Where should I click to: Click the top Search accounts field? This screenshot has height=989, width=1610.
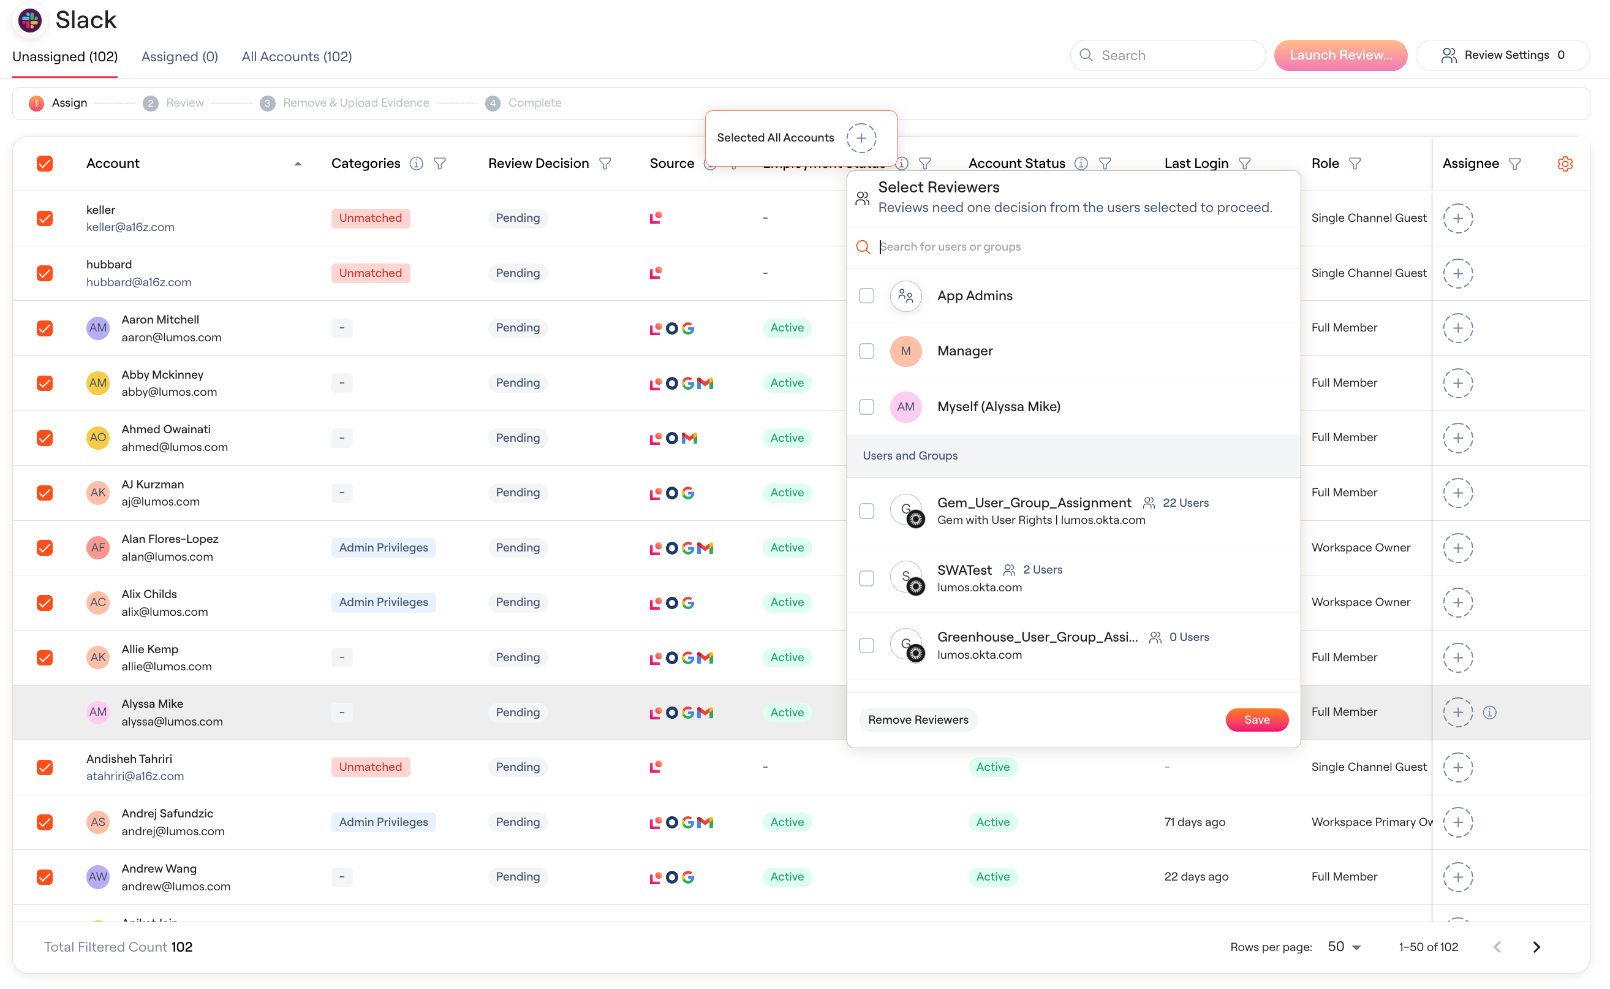(x=1167, y=56)
